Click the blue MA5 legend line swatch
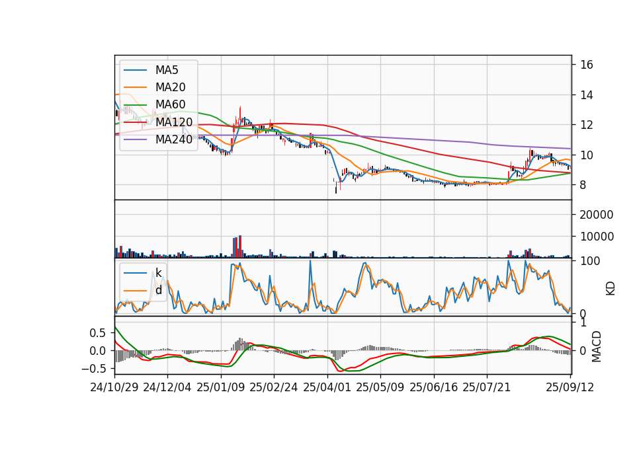The height and width of the screenshot is (456, 635). tap(135, 70)
